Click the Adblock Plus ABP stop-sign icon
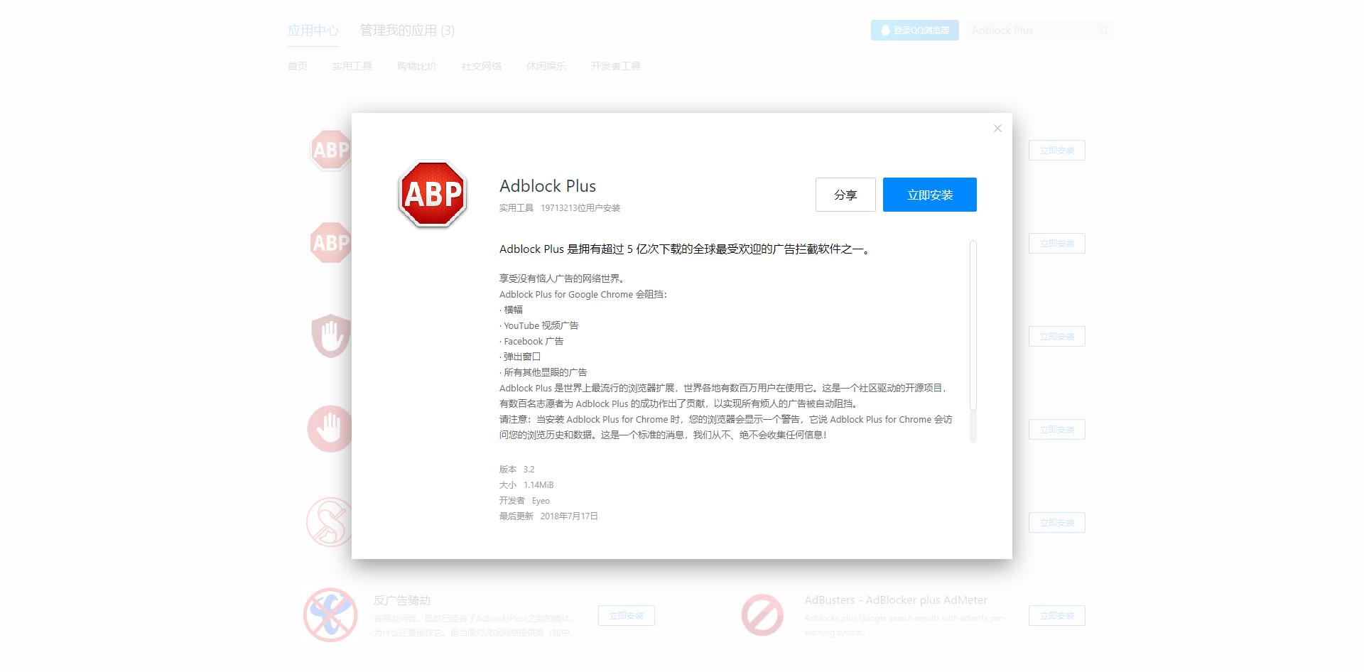 pyautogui.click(x=431, y=194)
